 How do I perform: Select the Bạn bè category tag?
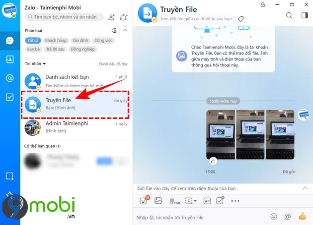(34, 49)
